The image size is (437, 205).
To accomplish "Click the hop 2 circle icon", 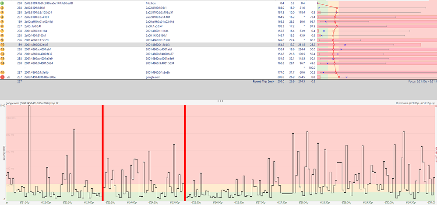I will pyautogui.click(x=2, y=8).
